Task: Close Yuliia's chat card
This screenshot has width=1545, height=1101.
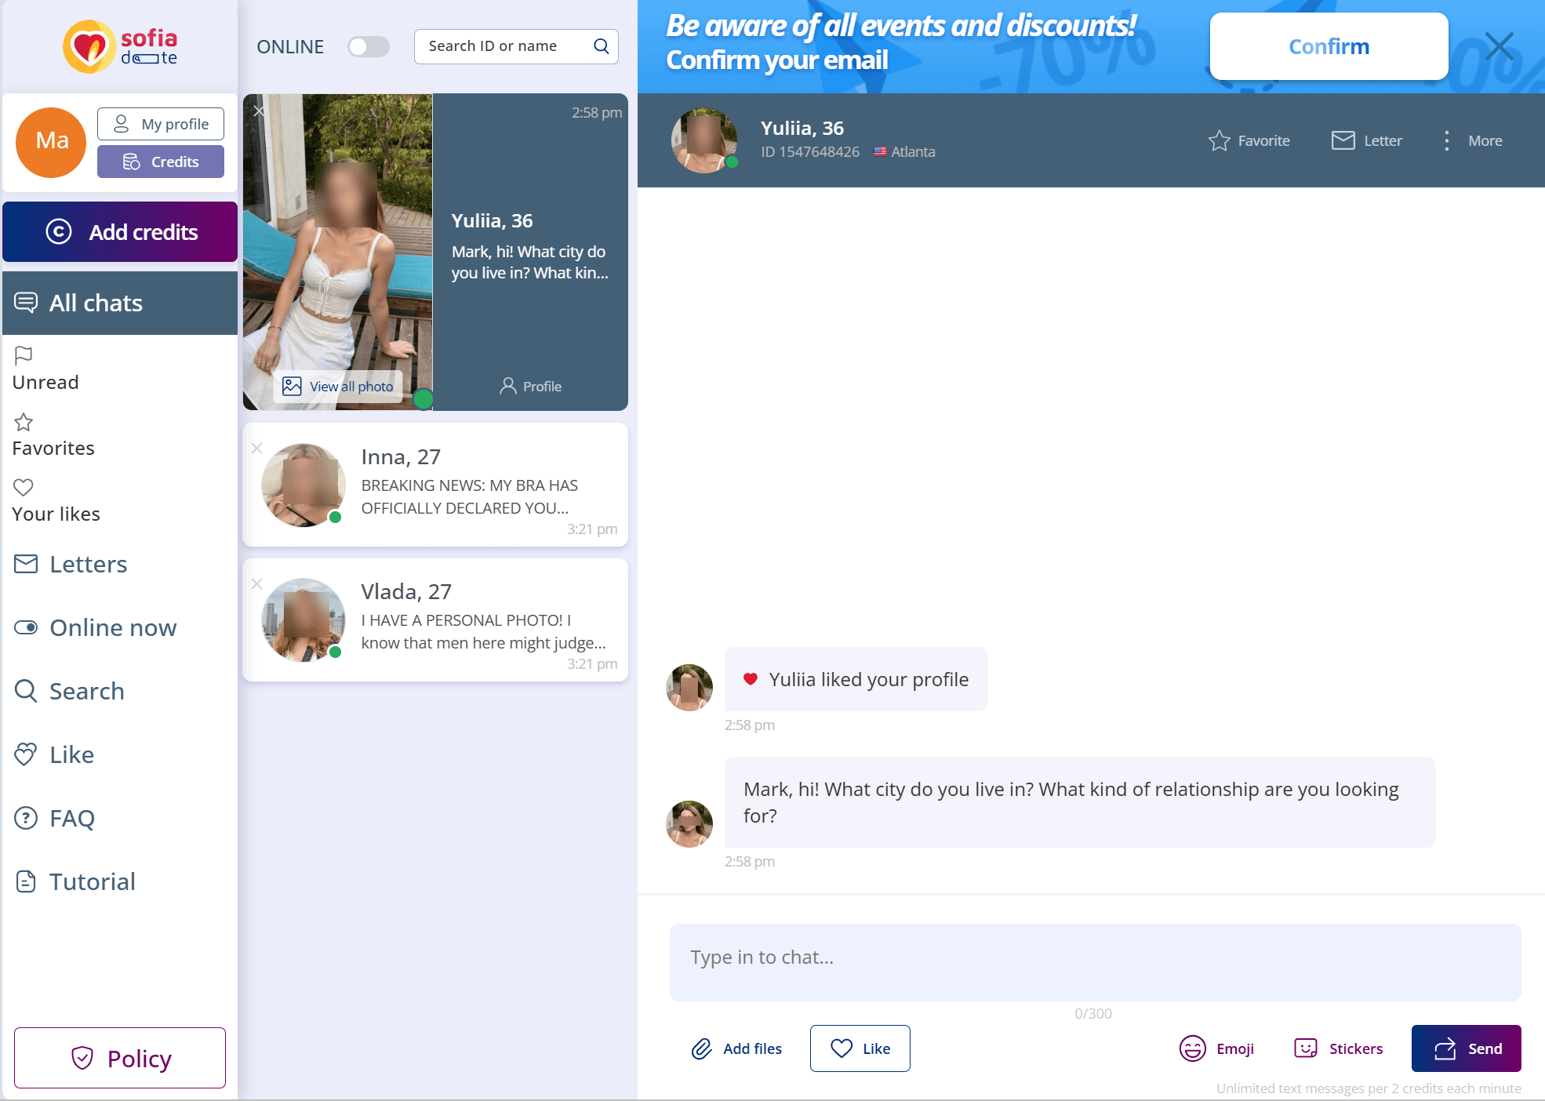Action: [258, 111]
